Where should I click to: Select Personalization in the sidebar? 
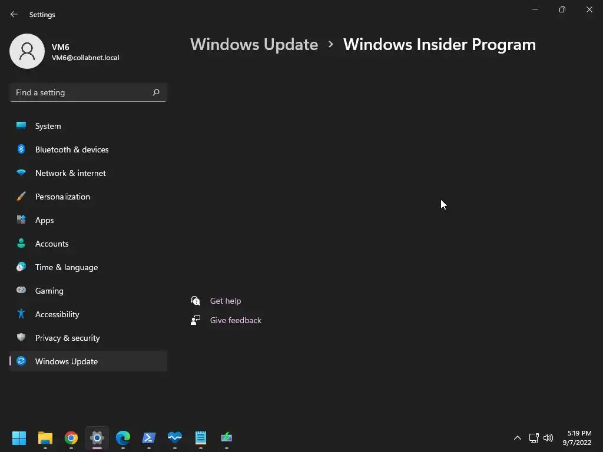88,197
